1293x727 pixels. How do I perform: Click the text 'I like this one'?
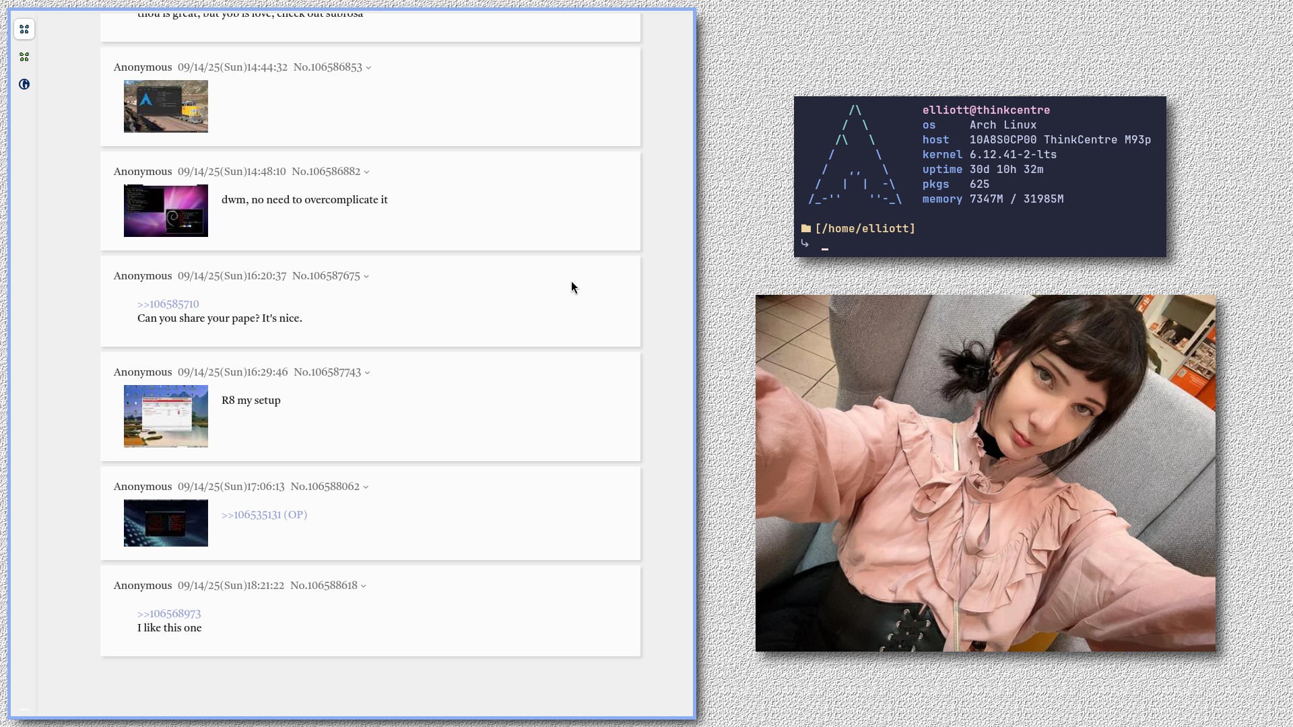[169, 628]
